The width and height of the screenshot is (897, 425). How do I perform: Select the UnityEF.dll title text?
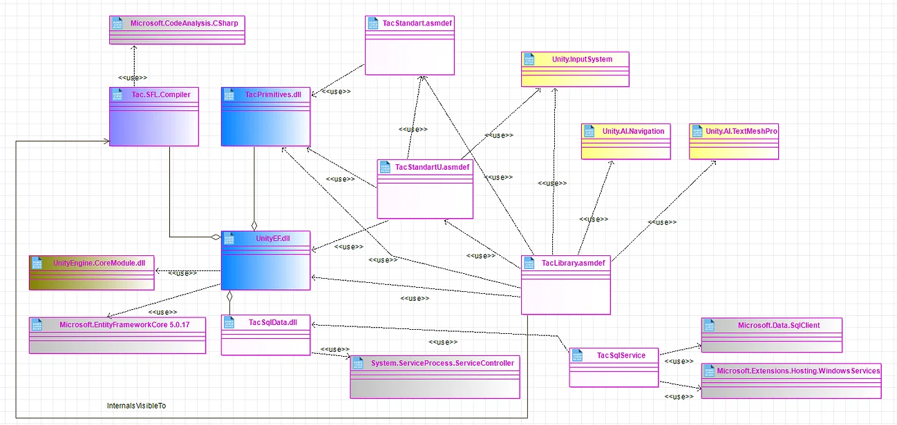[x=272, y=238]
